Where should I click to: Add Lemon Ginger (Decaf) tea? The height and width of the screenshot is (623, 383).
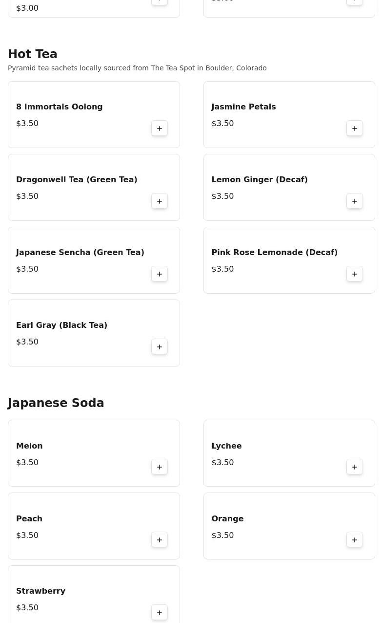[x=355, y=201]
